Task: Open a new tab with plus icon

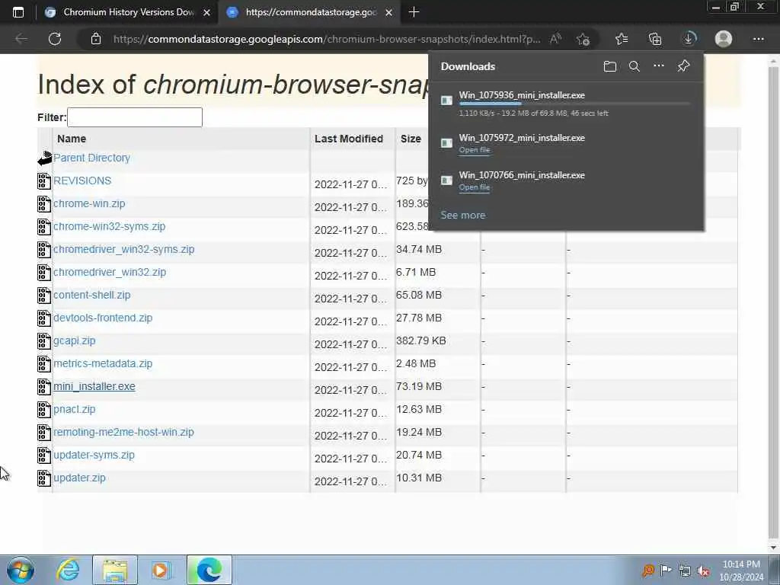Action: [414, 12]
